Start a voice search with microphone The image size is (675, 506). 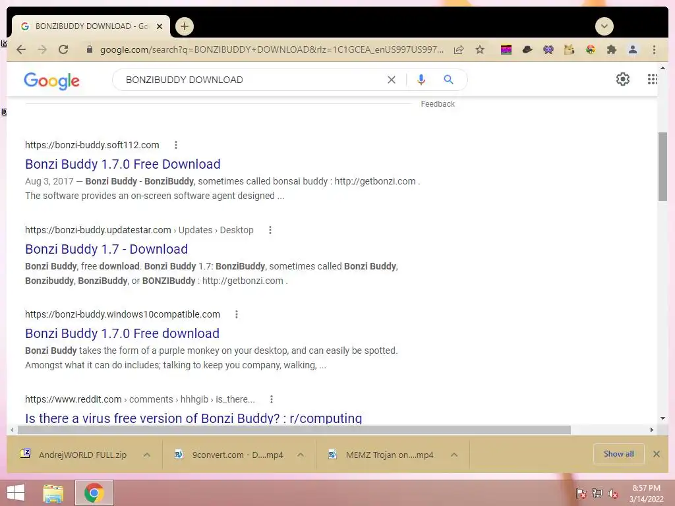pos(421,80)
